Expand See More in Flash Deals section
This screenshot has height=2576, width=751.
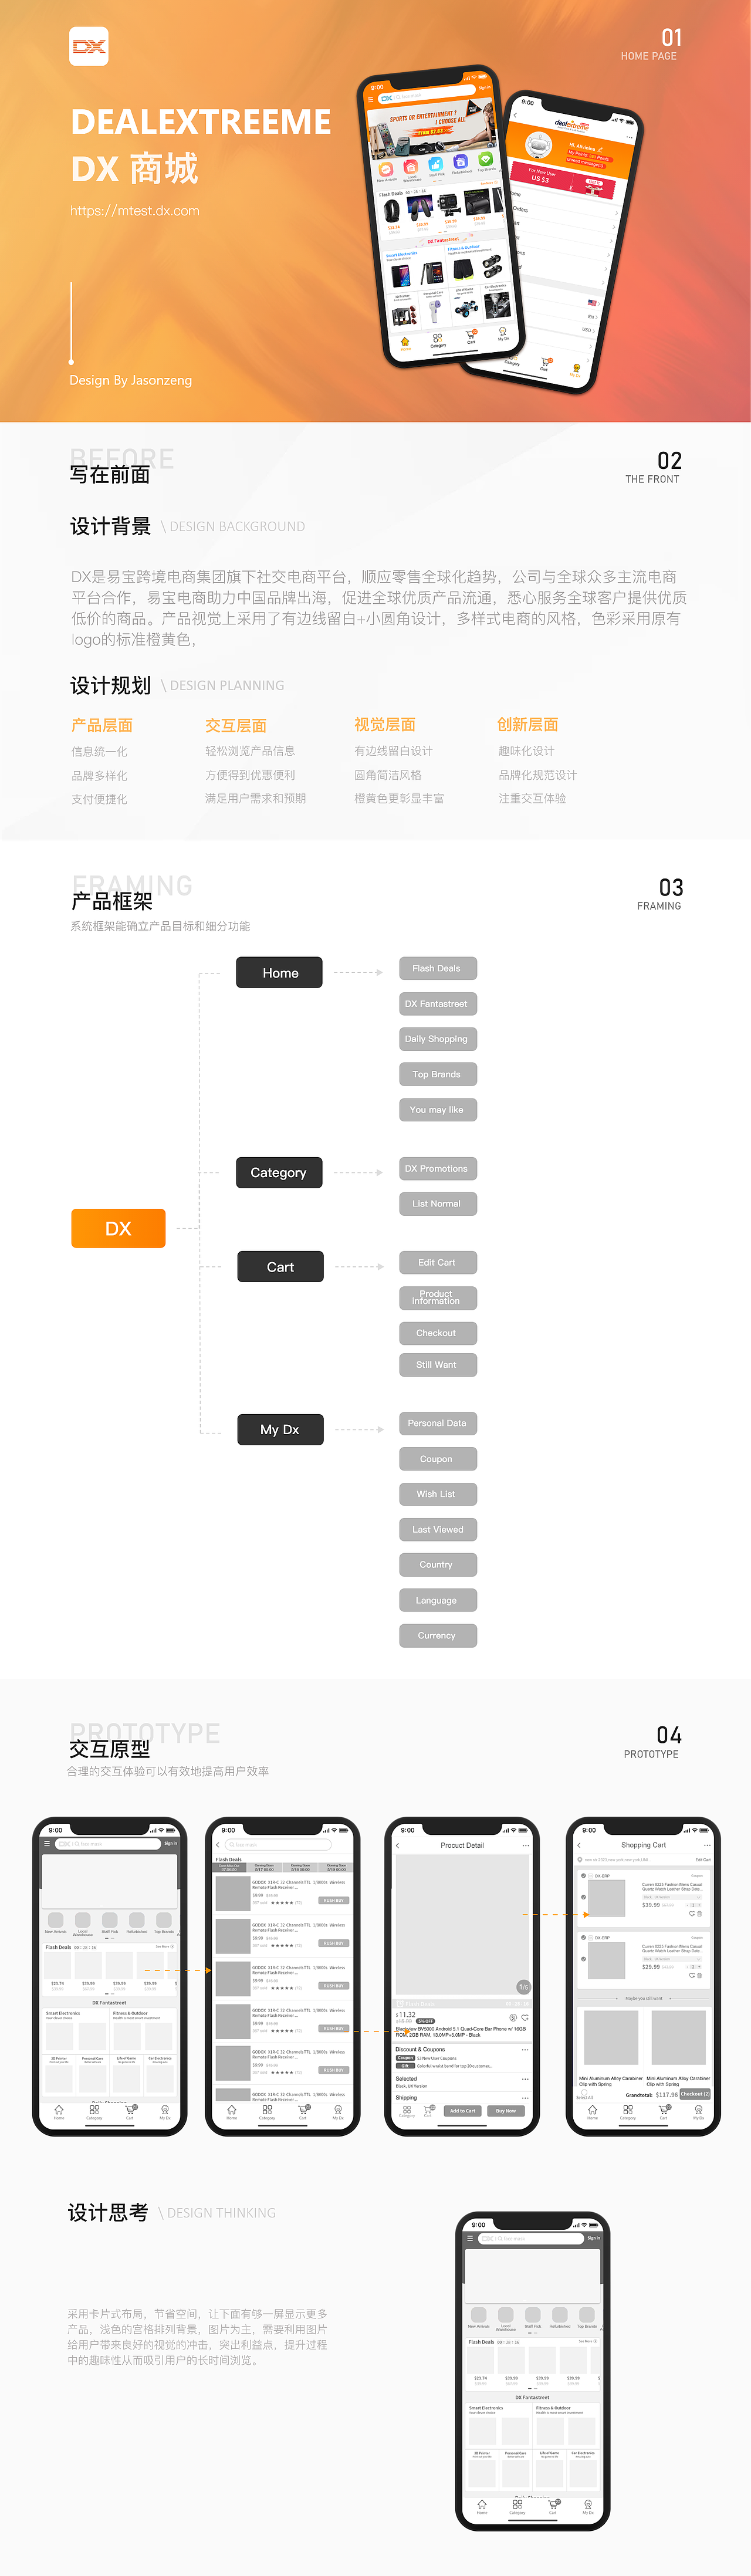click(x=164, y=1946)
